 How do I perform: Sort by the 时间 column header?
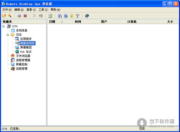coord(86,22)
